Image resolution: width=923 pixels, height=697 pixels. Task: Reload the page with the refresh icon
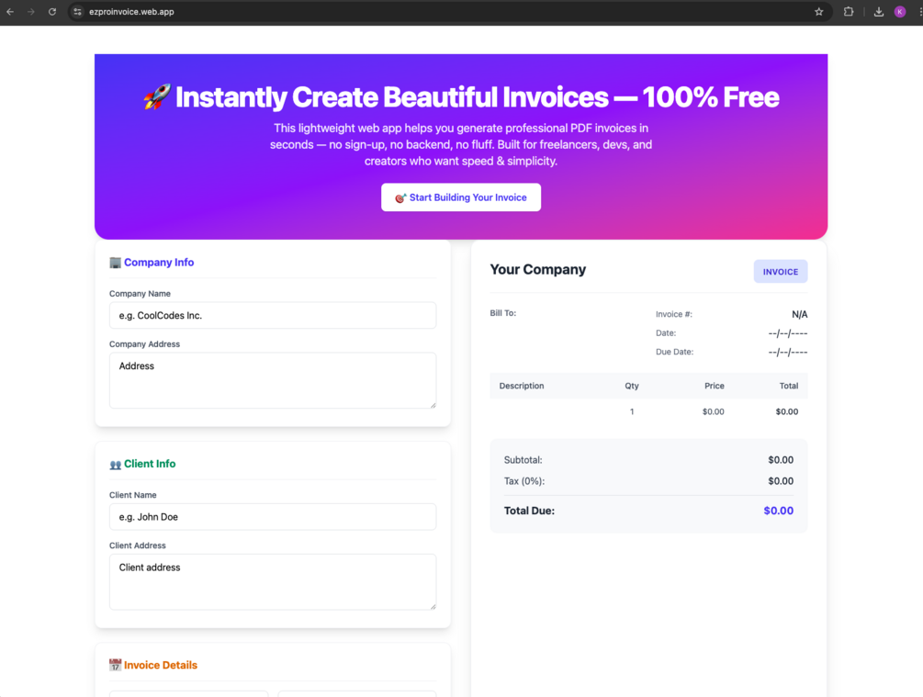pyautogui.click(x=52, y=12)
